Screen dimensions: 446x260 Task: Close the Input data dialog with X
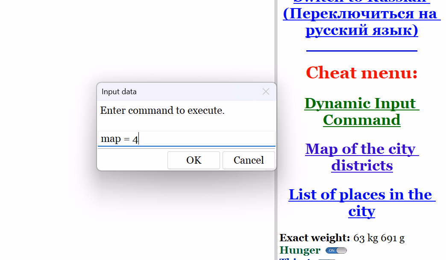266,92
